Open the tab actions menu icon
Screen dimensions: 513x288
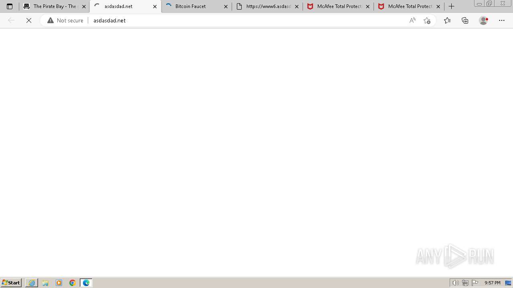click(10, 6)
